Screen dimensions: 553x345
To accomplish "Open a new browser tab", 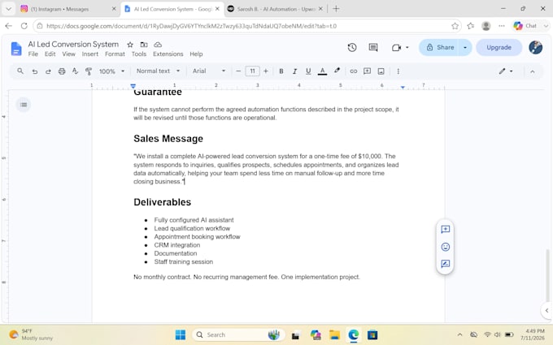I will (336, 9).
